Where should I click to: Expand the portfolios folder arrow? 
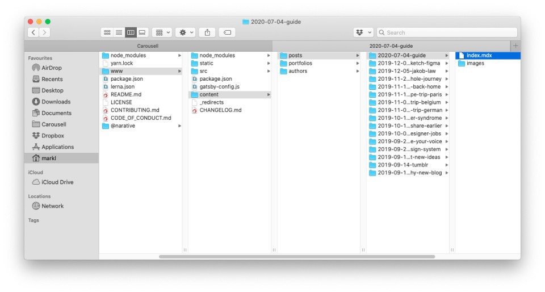coord(357,63)
